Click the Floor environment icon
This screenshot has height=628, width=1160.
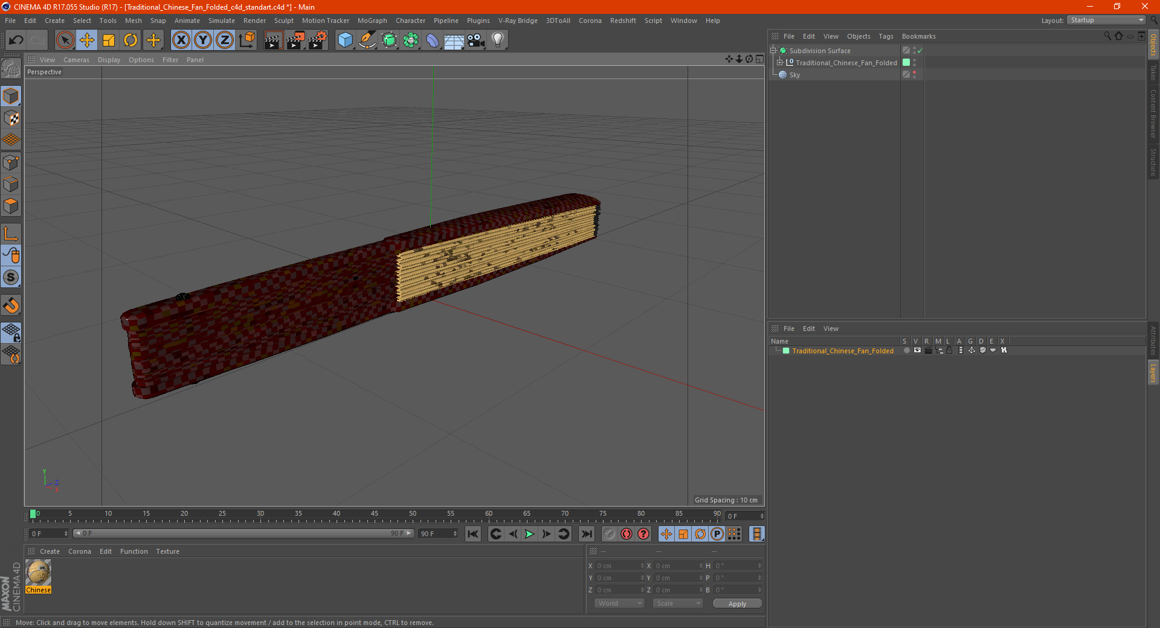454,40
